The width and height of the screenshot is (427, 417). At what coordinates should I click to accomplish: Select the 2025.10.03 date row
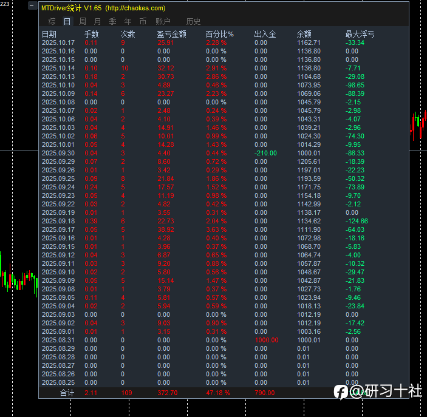tap(58, 127)
